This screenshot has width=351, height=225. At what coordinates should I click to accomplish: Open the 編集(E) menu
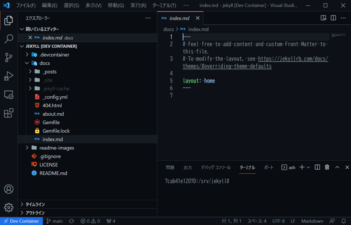[x=49, y=6]
